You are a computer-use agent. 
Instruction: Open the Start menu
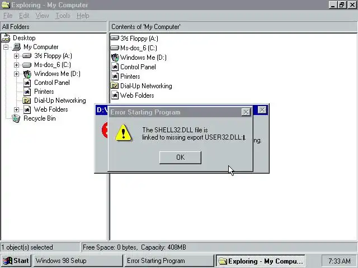(x=16, y=261)
